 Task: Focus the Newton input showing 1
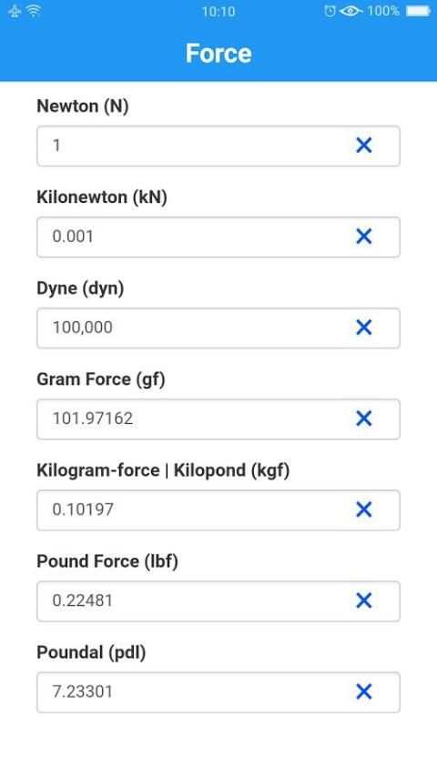[x=218, y=146]
